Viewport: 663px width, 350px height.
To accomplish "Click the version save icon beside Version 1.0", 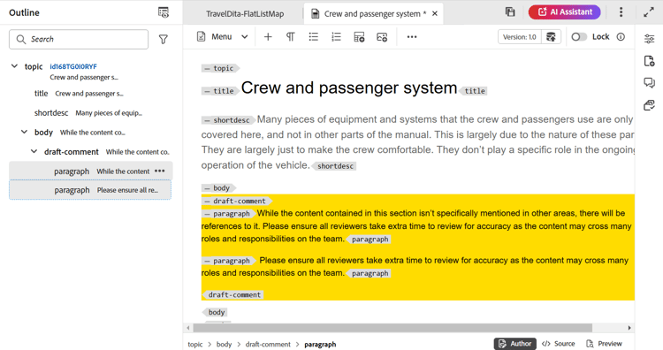I will point(551,37).
